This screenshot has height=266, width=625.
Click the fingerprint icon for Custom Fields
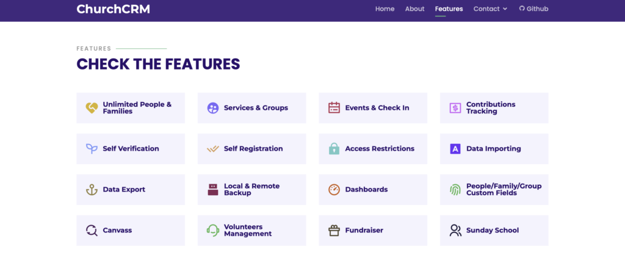coord(455,190)
